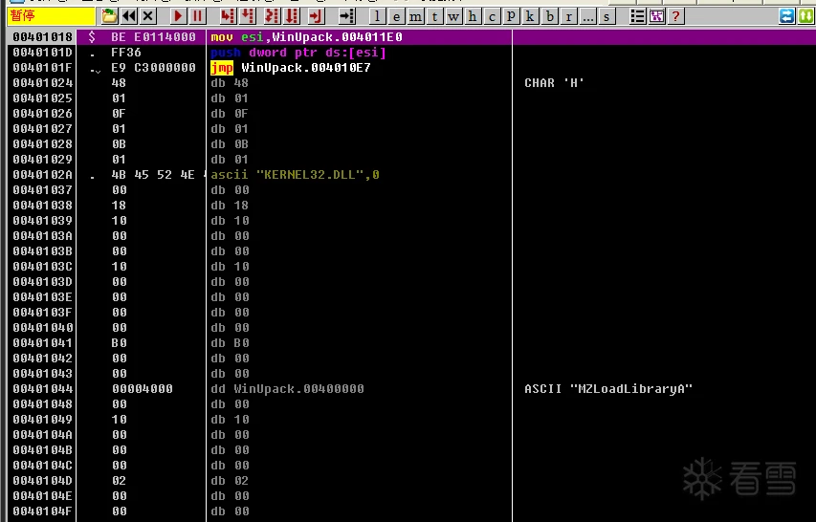Image resolution: width=816 pixels, height=522 pixels.
Task: Select address 00401041 in the address column
Action: point(42,343)
